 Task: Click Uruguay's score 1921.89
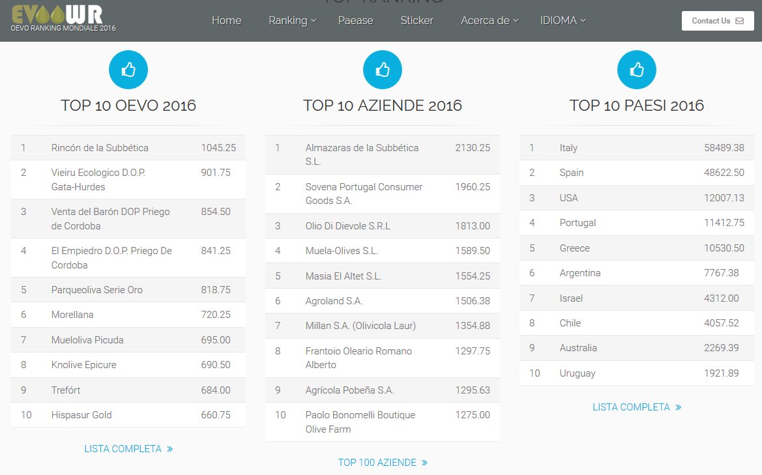point(721,373)
